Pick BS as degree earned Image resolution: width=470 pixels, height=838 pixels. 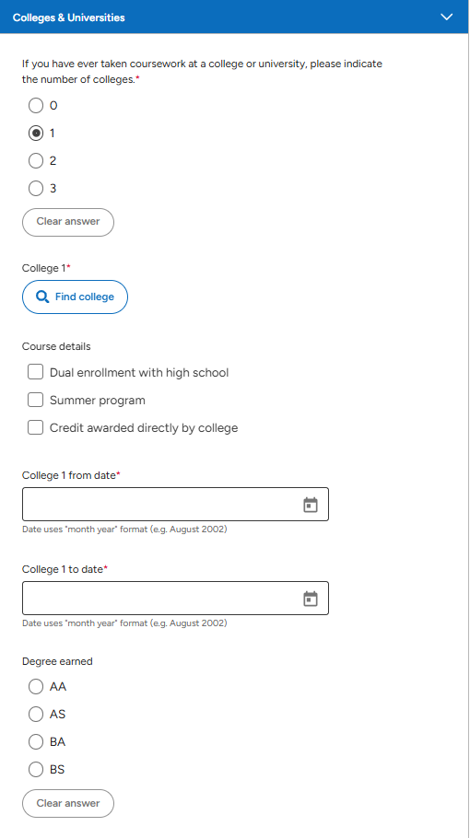pos(36,770)
